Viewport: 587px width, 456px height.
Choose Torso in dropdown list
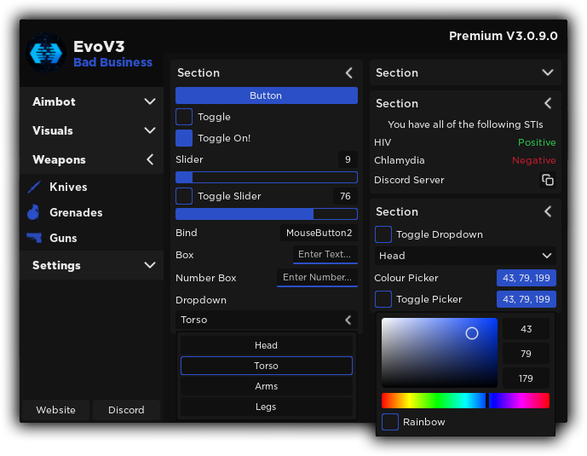coord(266,366)
